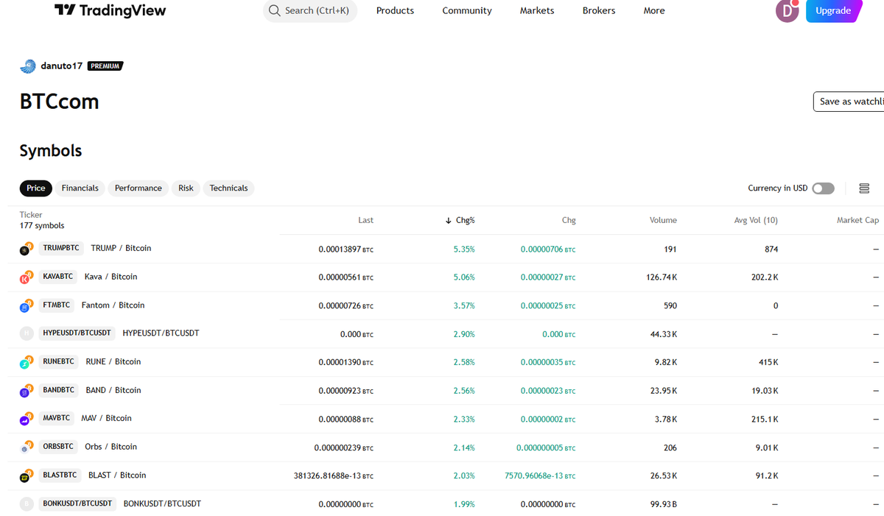Click the descending sort arrow beside Chg%

coord(448,221)
